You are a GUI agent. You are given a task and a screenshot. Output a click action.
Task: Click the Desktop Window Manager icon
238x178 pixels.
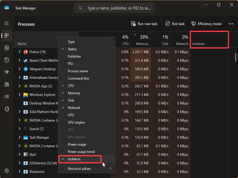[x=26, y=103]
